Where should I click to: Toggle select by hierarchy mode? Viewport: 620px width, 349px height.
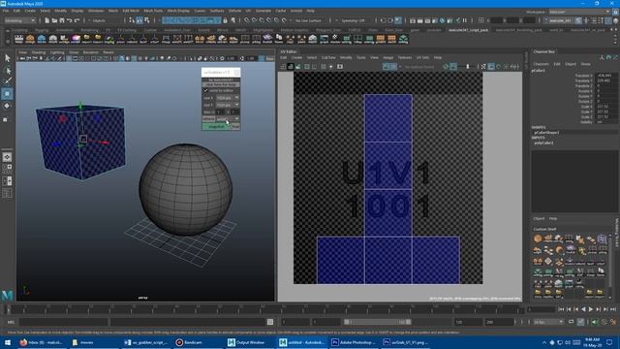[x=132, y=20]
